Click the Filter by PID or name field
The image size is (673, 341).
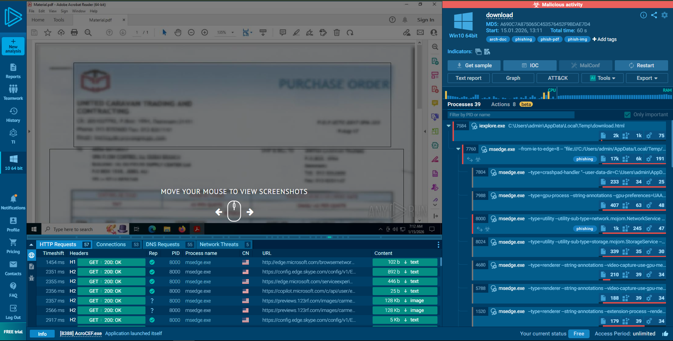pyautogui.click(x=511, y=115)
